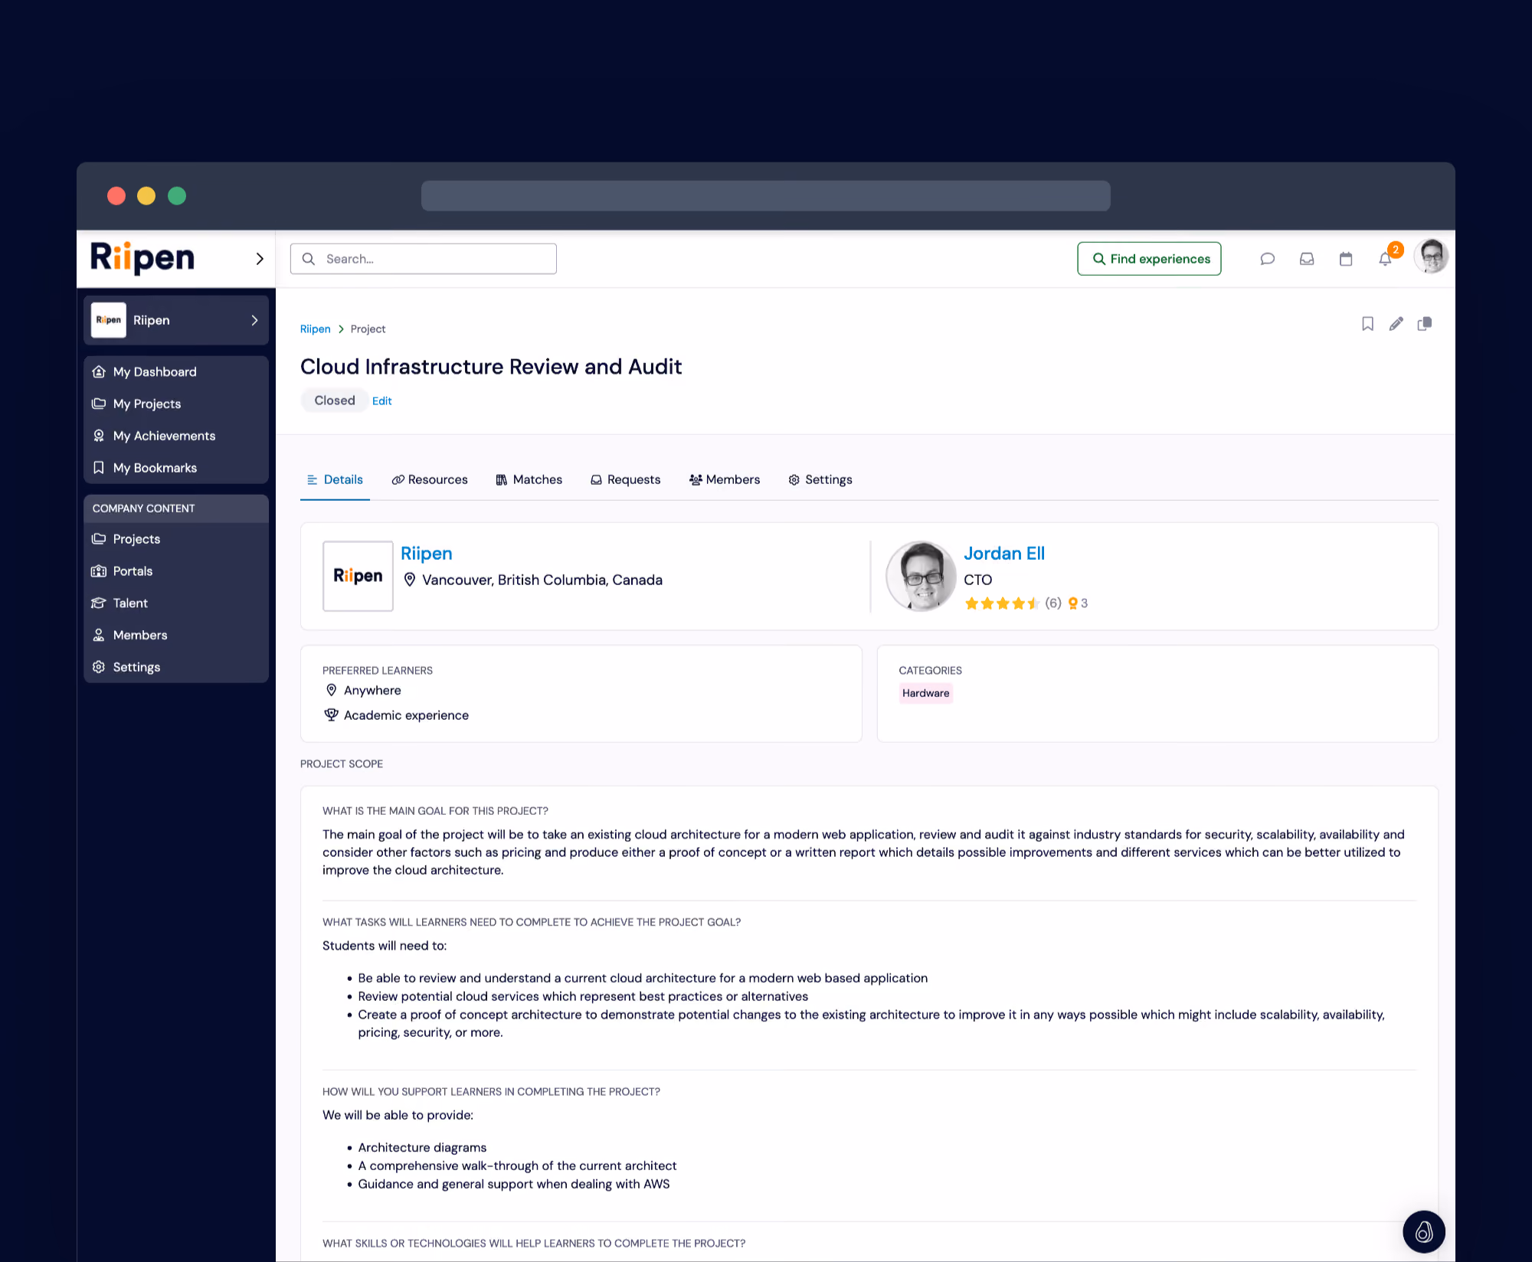The width and height of the screenshot is (1532, 1262).
Task: Click the Vancouver location pin icon
Action: (x=410, y=580)
